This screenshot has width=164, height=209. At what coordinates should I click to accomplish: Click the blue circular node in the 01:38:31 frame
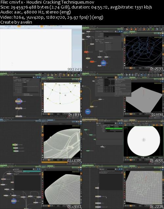19,101
